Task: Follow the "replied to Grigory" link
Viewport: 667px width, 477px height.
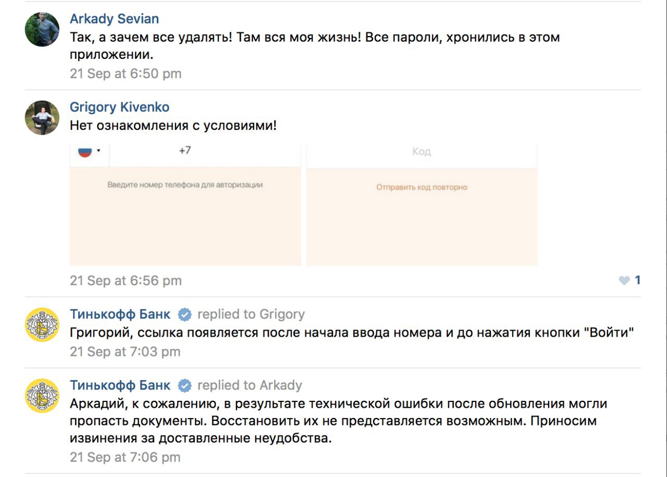Action: coord(251,314)
